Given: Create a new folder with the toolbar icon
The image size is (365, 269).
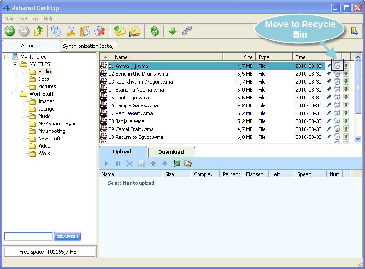Looking at the screenshot, I should [119, 31].
